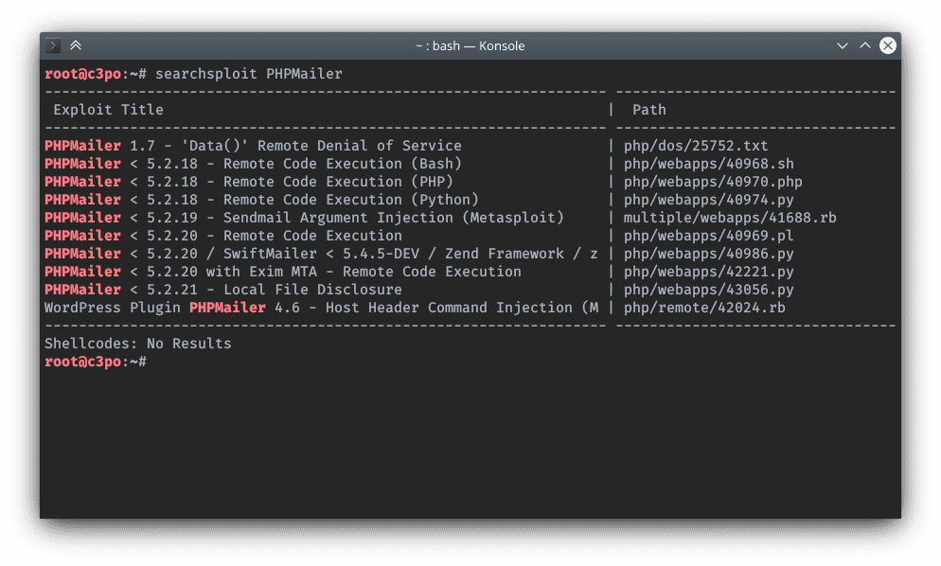Toggle the keep-above double chevron icon
941x566 pixels.
coord(76,45)
